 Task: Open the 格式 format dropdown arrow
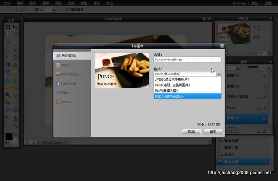pyautogui.click(x=219, y=74)
